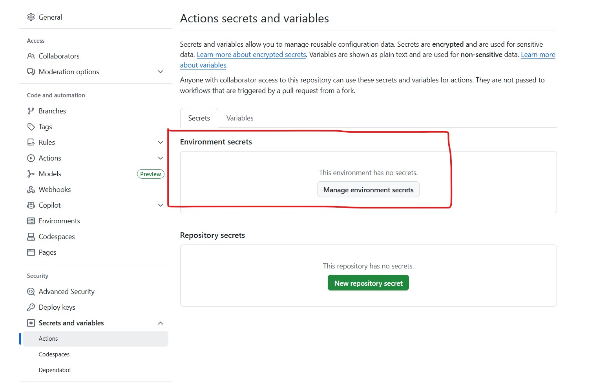Click Manage environment secrets button

[x=368, y=190]
